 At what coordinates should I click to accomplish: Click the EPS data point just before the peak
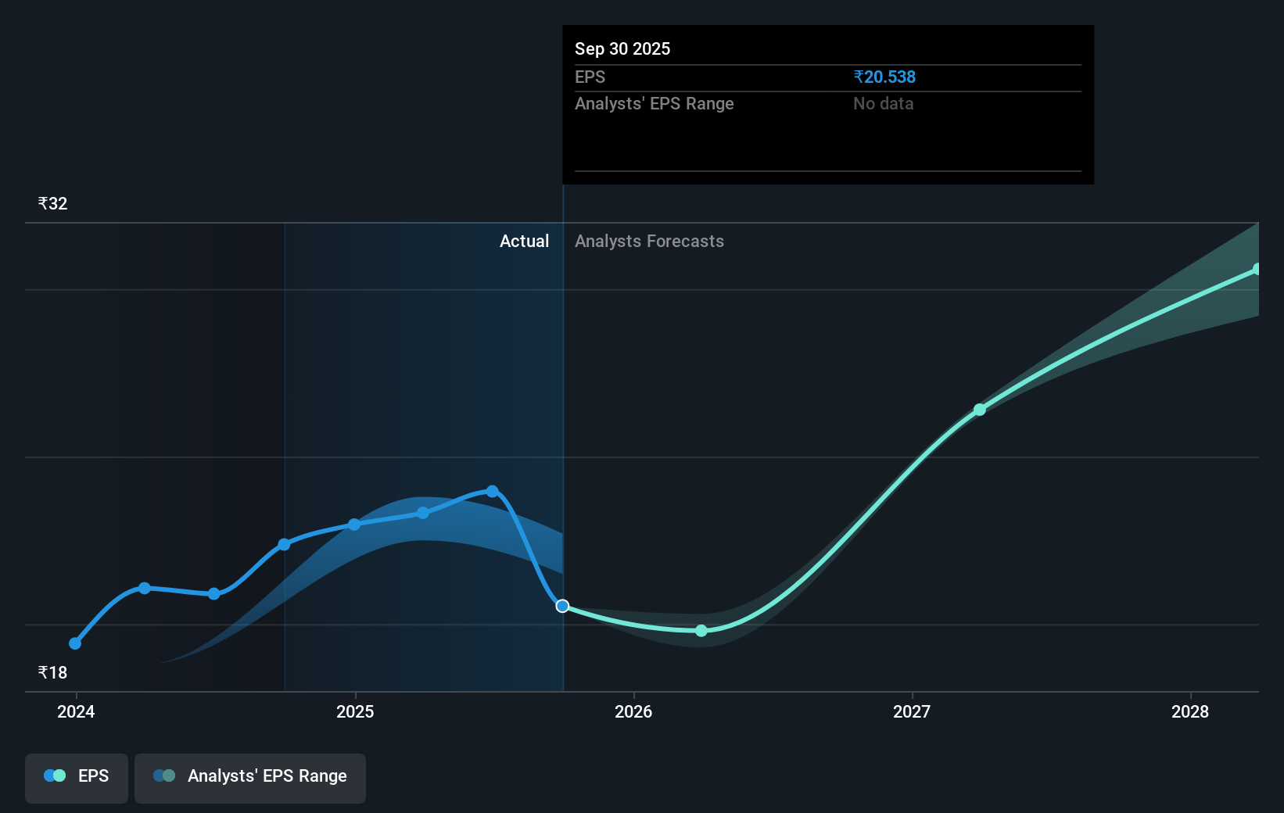pyautogui.click(x=423, y=513)
